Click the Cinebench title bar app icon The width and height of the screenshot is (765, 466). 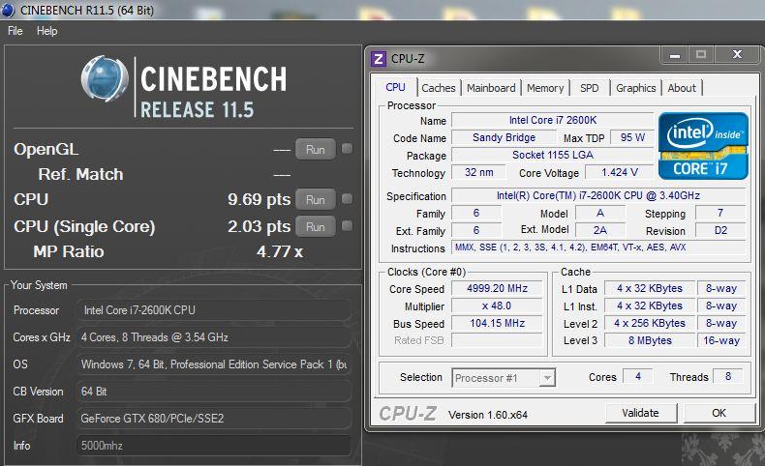(x=8, y=10)
